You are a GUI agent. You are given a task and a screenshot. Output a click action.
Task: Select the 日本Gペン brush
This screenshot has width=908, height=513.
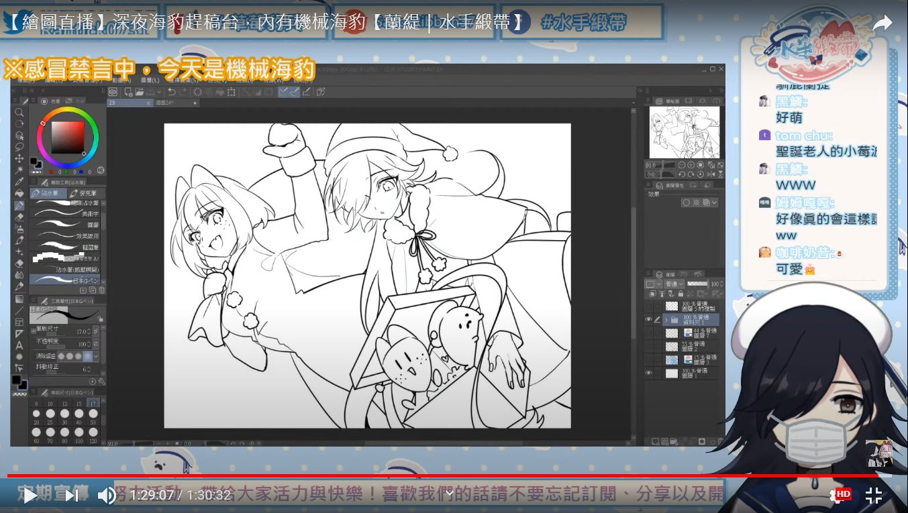click(x=63, y=280)
